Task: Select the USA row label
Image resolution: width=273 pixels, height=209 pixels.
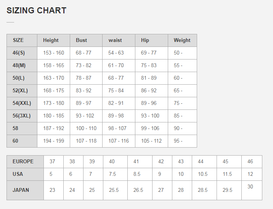Action: coord(18,174)
